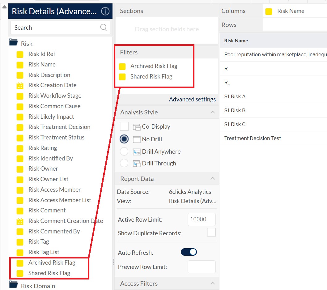This screenshot has height=290, width=327.
Task: Collapse the Analysis Style section
Action: click(x=213, y=112)
